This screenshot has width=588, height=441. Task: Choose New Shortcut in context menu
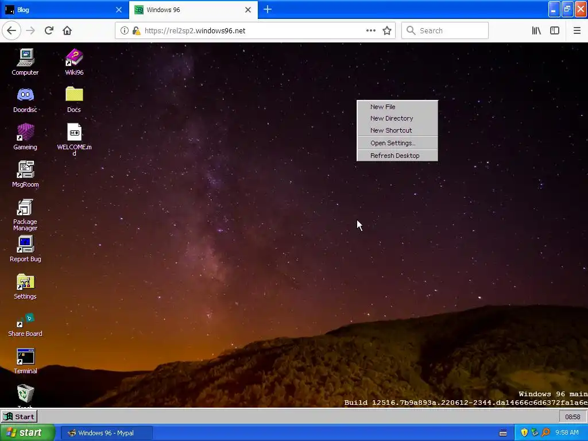coord(397,130)
